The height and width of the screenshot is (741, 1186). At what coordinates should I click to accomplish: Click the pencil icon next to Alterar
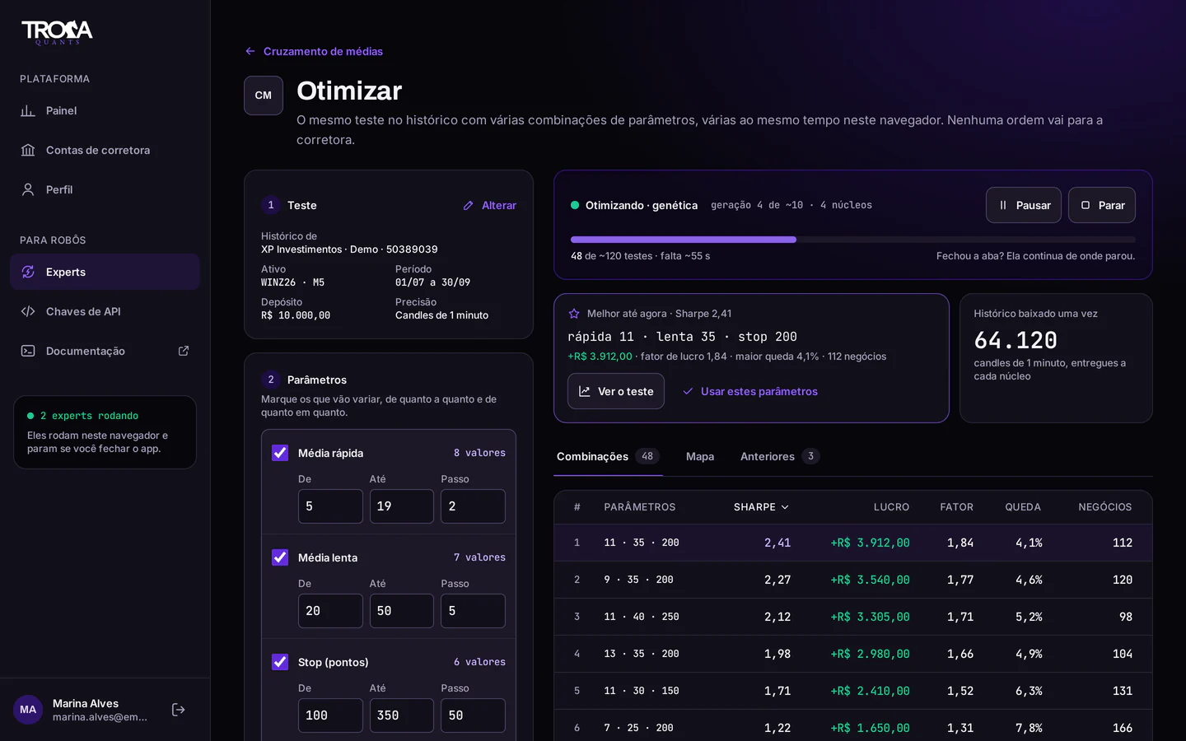469,206
